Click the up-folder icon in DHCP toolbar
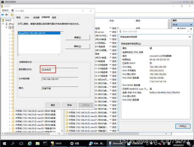The image size is (194, 147). tap(12, 14)
